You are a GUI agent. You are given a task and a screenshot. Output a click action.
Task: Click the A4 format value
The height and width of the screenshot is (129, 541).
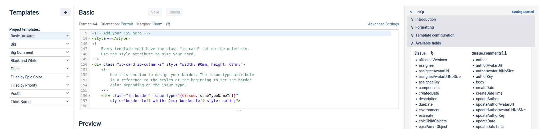coord(95,24)
